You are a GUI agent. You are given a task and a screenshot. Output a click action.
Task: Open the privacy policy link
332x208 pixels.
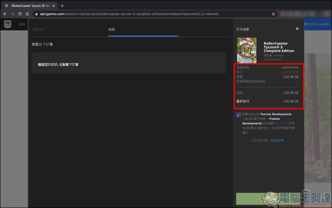pos(281,123)
